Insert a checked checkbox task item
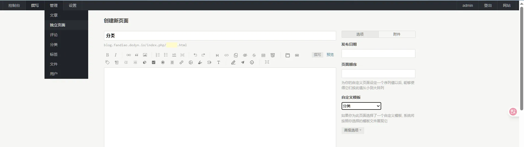524x147 pixels. tap(154, 62)
